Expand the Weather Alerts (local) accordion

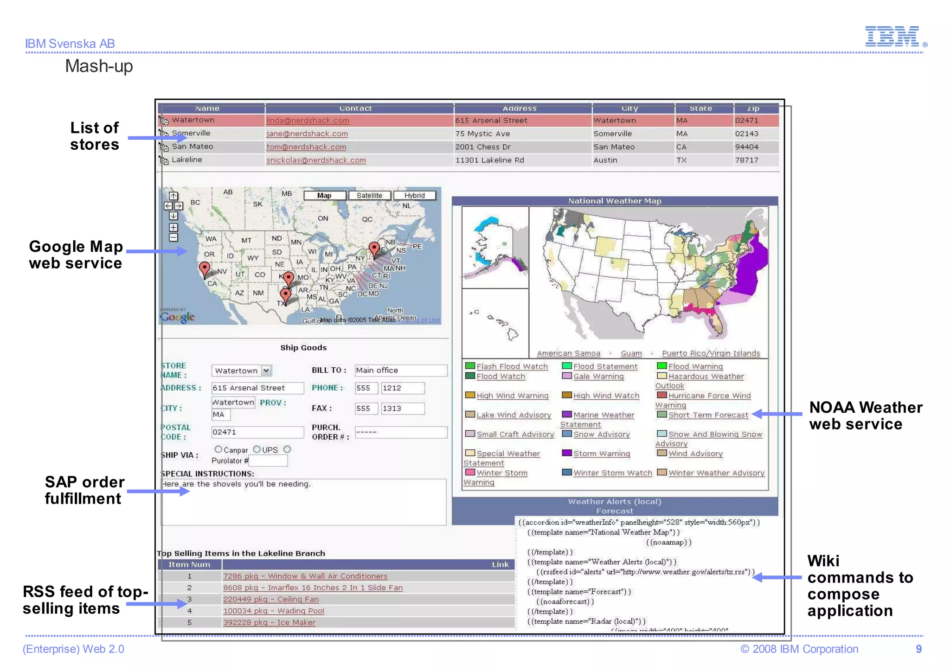point(614,501)
